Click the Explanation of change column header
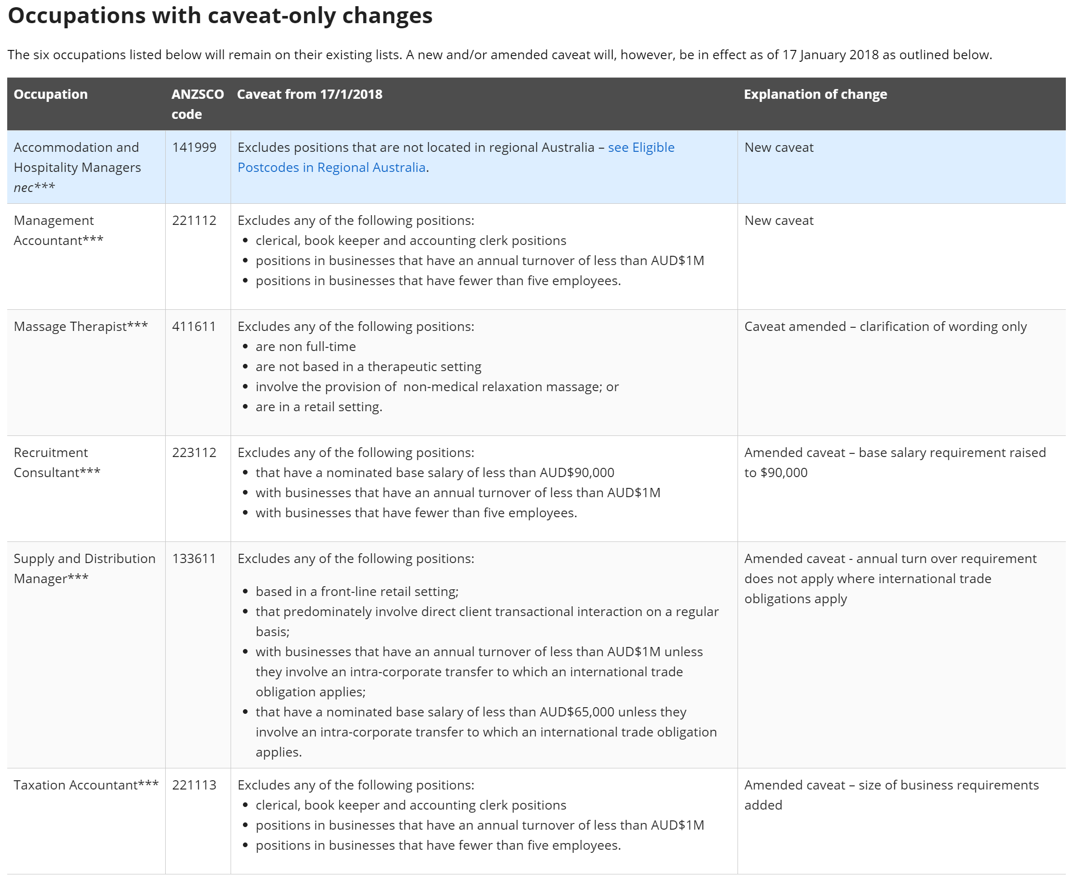Image resolution: width=1071 pixels, height=877 pixels. coord(815,94)
